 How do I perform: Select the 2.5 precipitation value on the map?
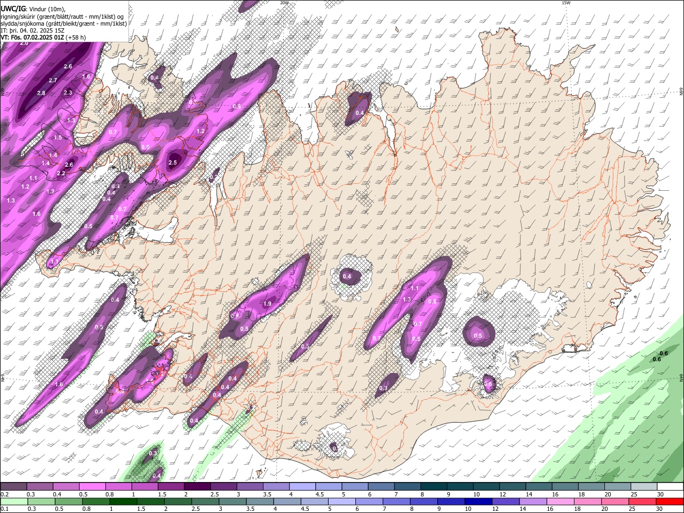(x=173, y=162)
